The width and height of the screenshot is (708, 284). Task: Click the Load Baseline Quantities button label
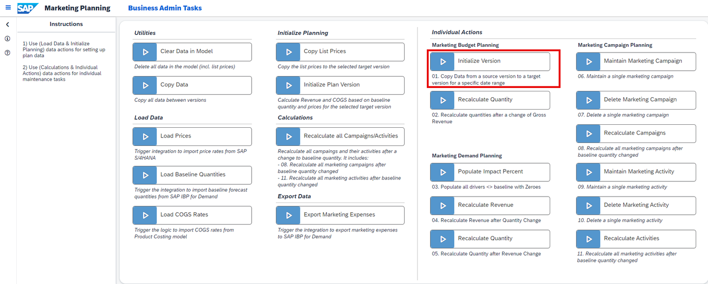193,174
